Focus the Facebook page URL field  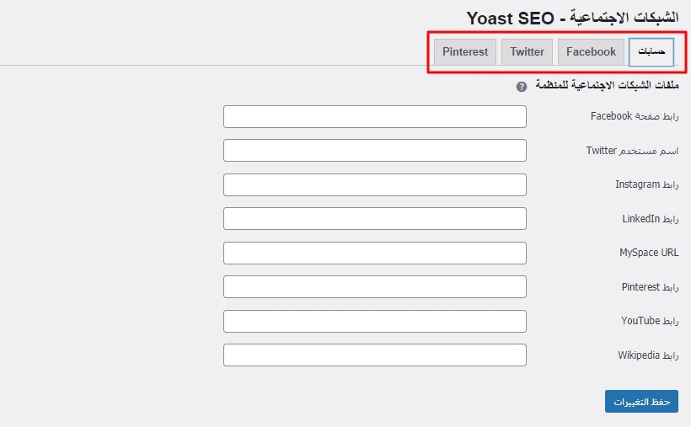coord(374,116)
